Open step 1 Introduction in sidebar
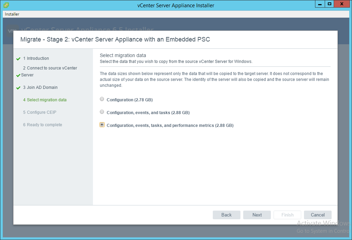This screenshot has height=240, width=352. coord(36,58)
